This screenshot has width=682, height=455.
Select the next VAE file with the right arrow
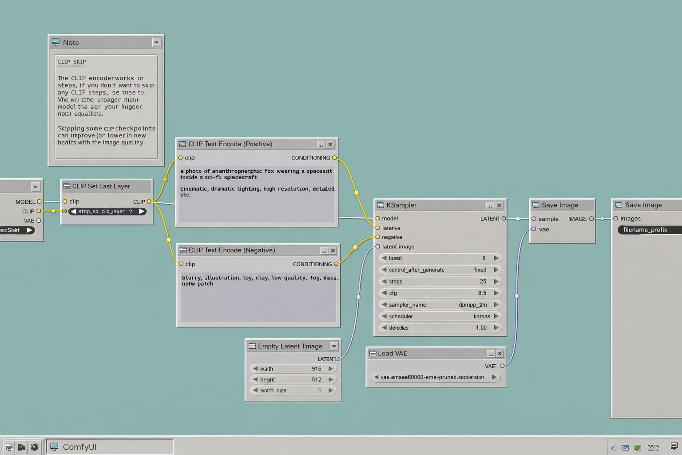coord(494,377)
